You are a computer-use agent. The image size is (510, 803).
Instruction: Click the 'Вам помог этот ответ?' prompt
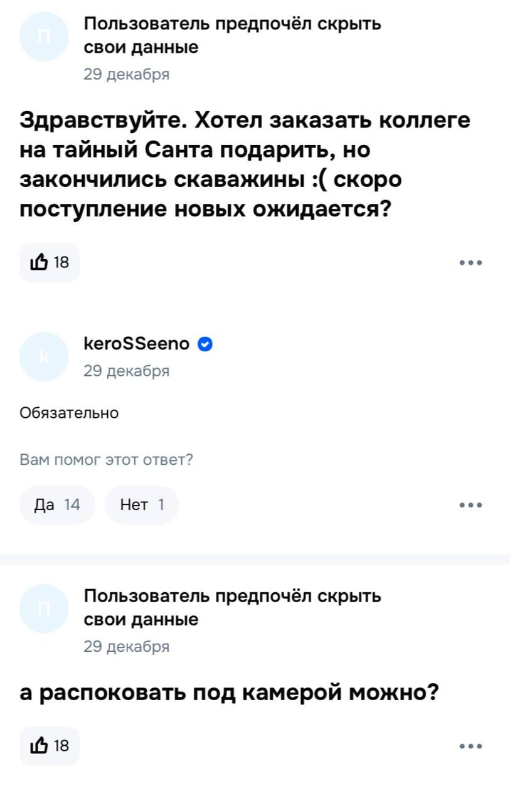(x=107, y=460)
